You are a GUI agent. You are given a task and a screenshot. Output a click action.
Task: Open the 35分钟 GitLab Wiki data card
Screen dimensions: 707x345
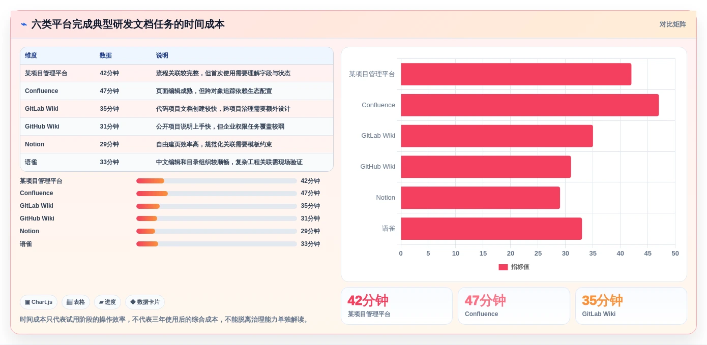[631, 306]
